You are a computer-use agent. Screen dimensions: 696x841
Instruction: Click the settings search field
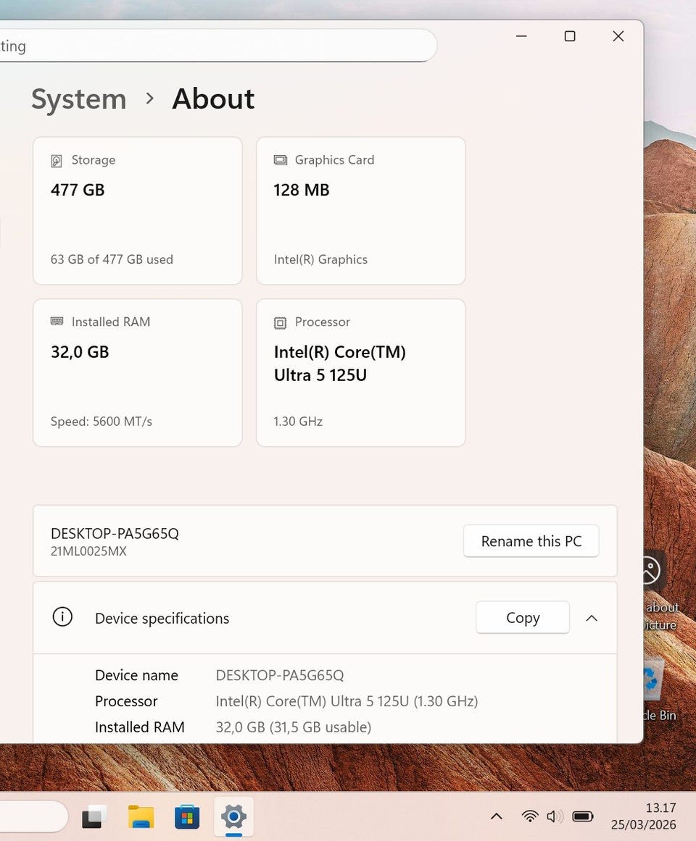(217, 46)
